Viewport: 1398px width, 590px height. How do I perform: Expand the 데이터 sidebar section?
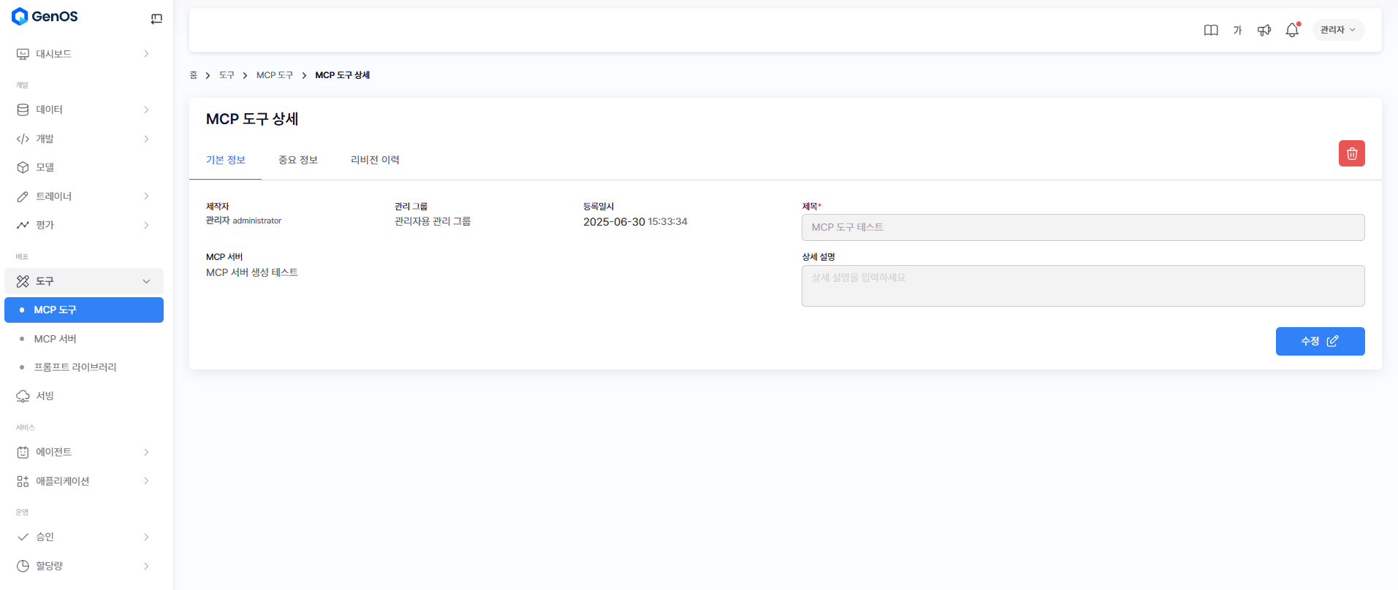tap(83, 110)
